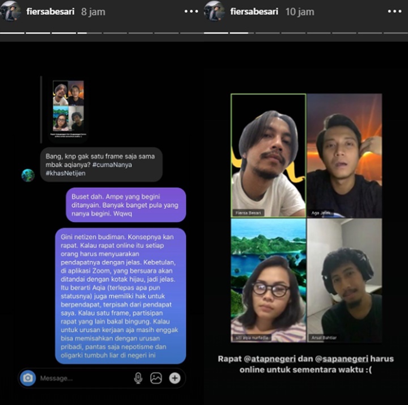Screen dimensions: 408x405
Task: Tap the microphone voice message icon
Action: pos(138,378)
